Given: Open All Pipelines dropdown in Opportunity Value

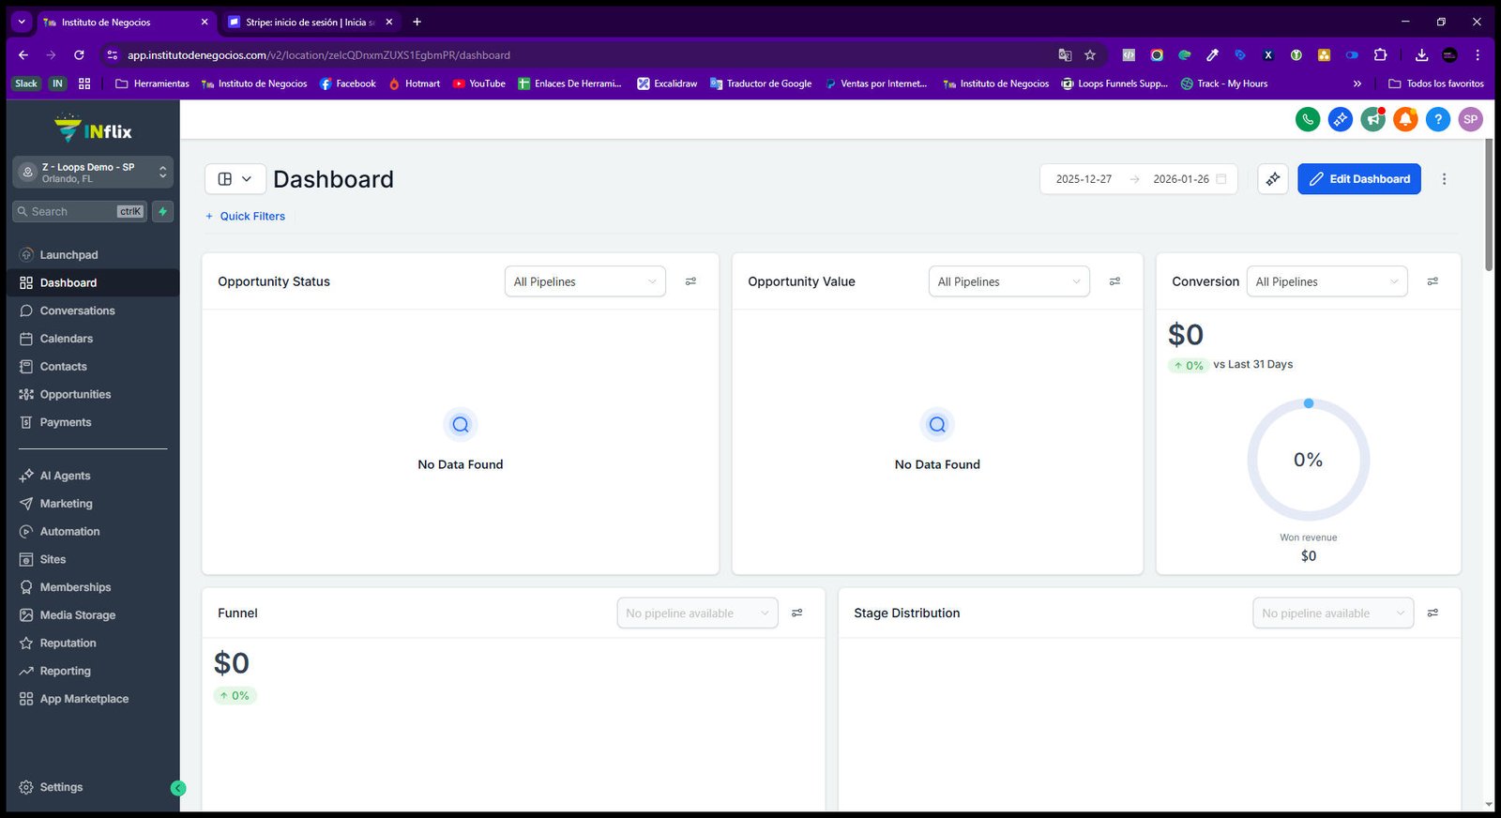Looking at the screenshot, I should point(1009,281).
